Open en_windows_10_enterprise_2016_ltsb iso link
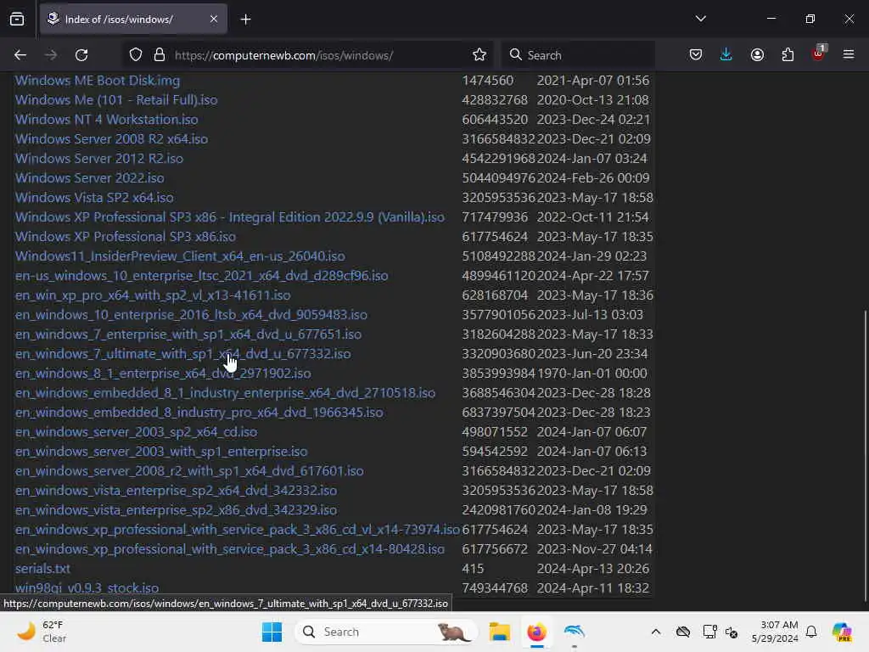 coord(191,314)
